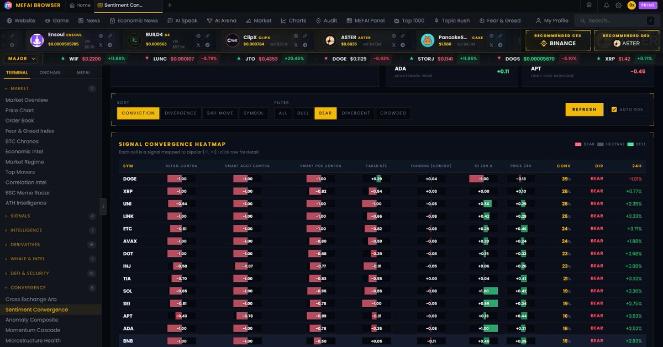Screen dimensions: 663x347
Task: Open the BNB row in heatmap
Action: point(382,341)
